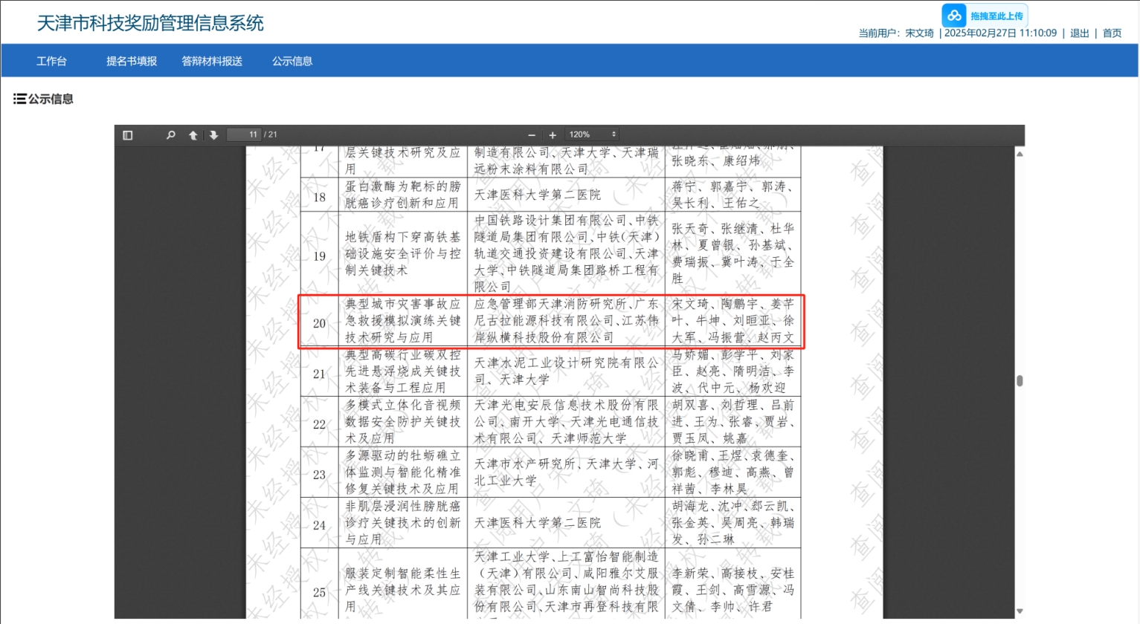Click the system title 天津市科技奖励管理信息系统
The image size is (1140, 624).
point(150,23)
